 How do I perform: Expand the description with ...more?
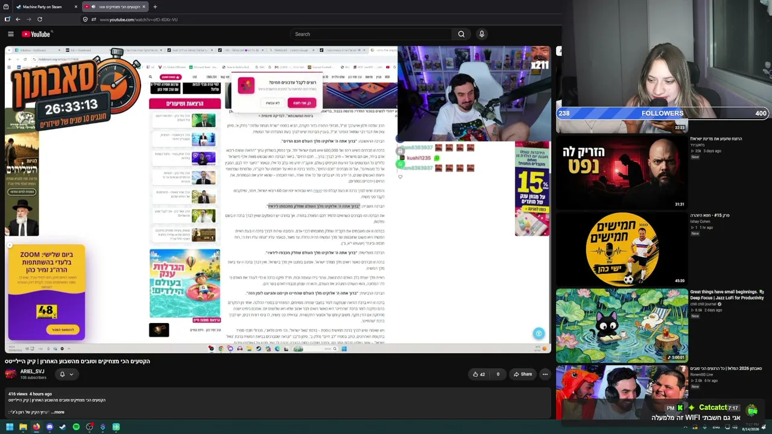(58, 412)
